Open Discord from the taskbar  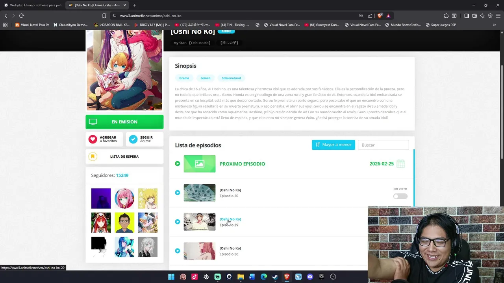(310, 277)
